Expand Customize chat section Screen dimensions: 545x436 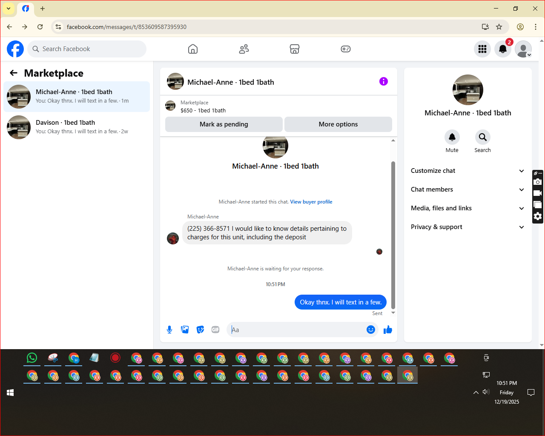[468, 171]
